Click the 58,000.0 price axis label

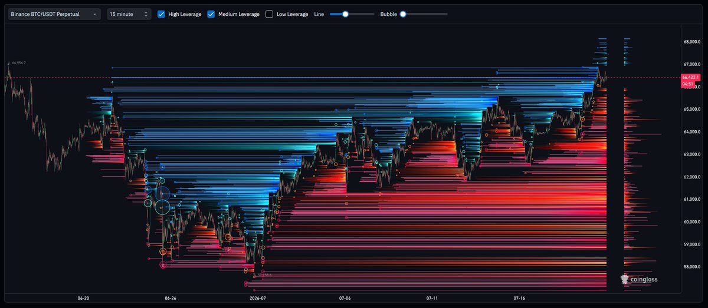click(x=691, y=267)
